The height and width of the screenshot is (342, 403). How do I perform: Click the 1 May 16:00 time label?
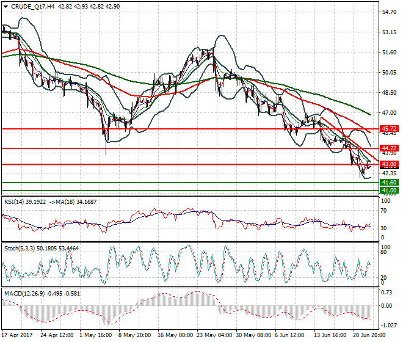96,335
